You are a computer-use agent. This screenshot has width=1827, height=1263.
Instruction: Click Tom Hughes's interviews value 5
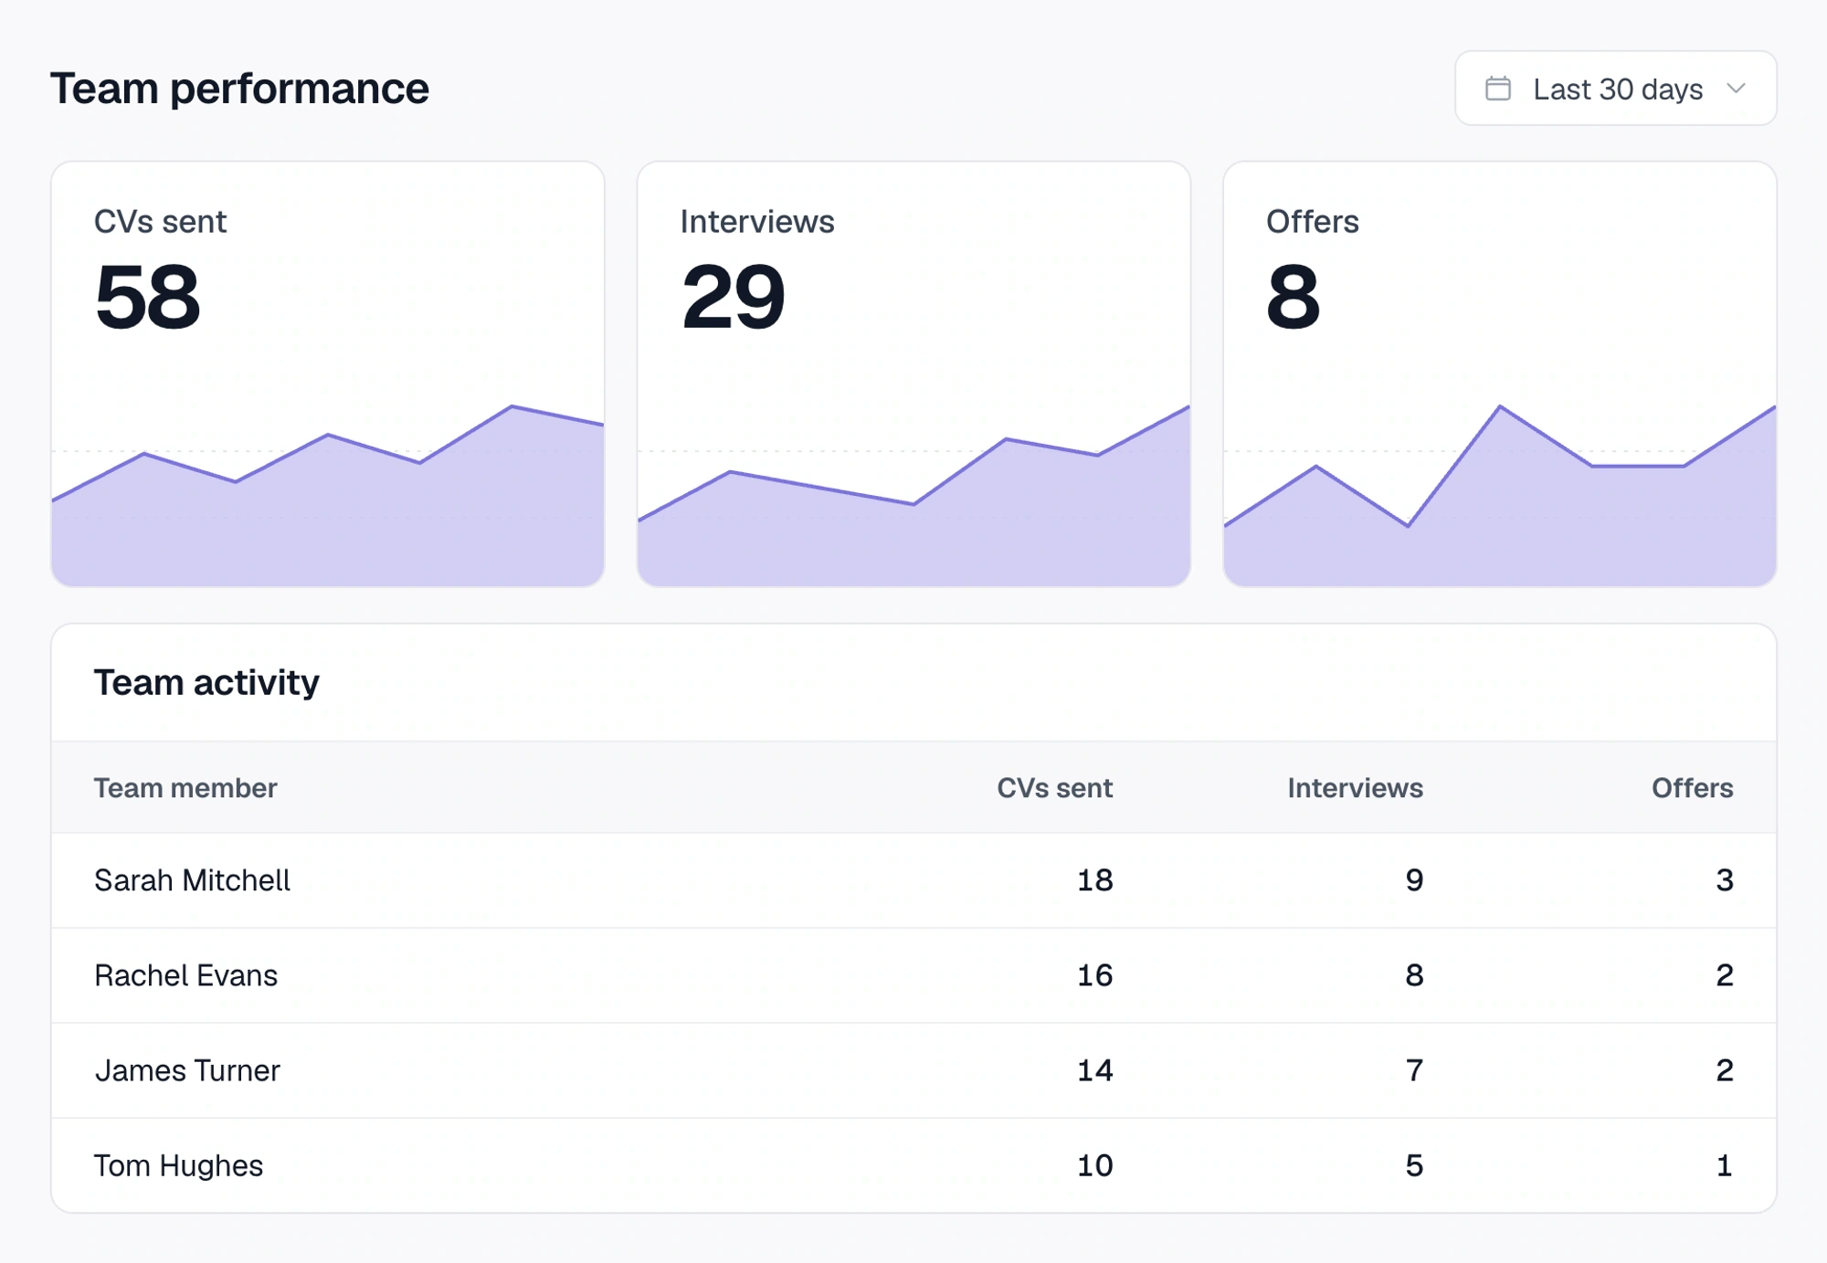point(1414,1165)
